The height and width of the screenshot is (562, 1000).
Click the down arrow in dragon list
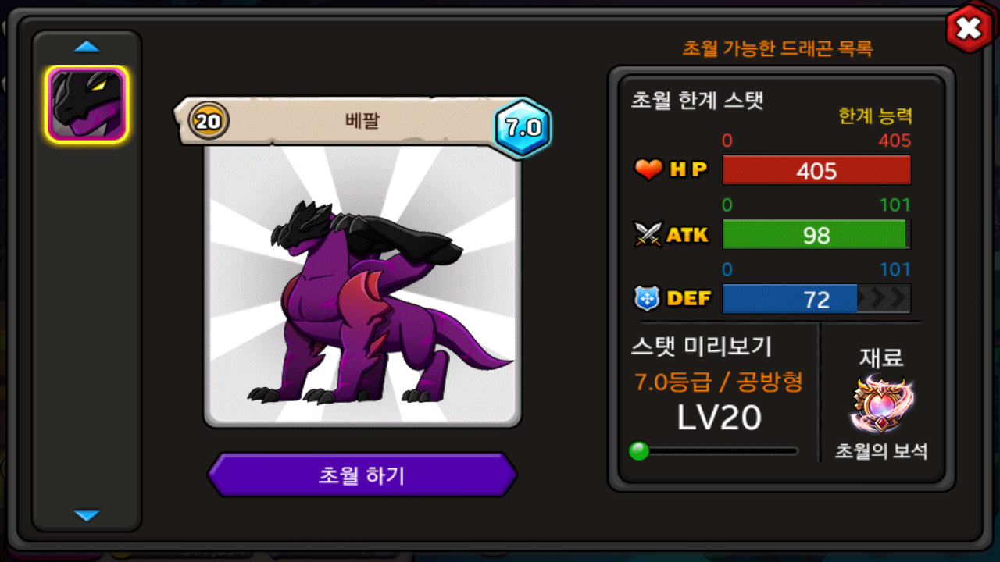tap(87, 515)
